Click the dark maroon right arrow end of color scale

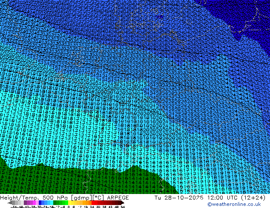click(x=122, y=202)
